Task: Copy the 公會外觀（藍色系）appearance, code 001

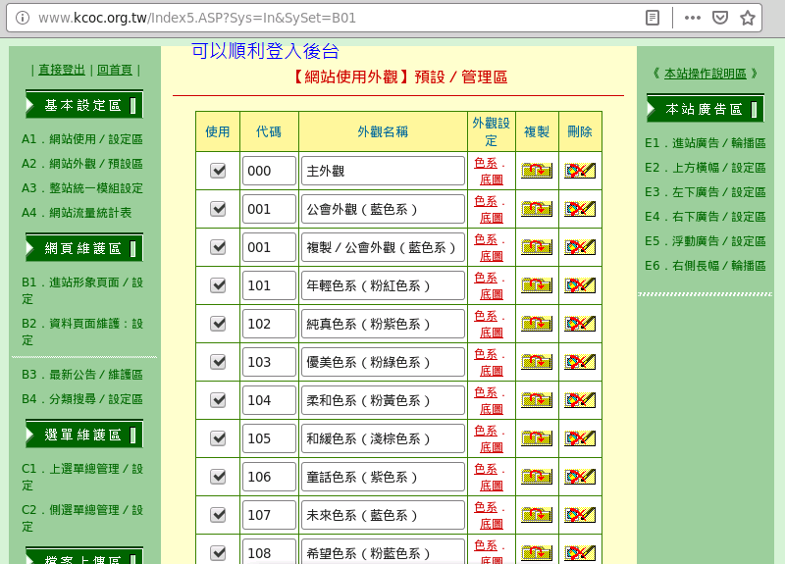Action: 536,209
